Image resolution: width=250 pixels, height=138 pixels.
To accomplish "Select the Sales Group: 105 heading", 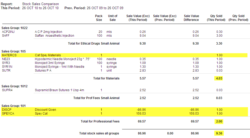I will click(x=14, y=51).
